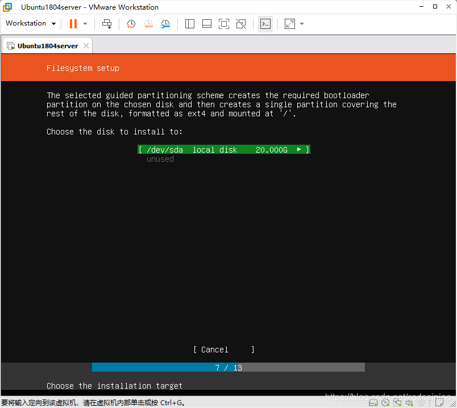The width and height of the screenshot is (457, 408).
Task: Click the 'Choose the installation target' footer text
Action: (115, 386)
